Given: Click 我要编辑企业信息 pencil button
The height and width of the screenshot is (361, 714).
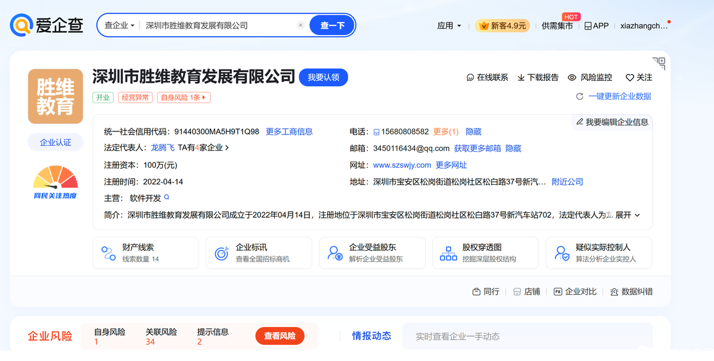Looking at the screenshot, I should (612, 122).
